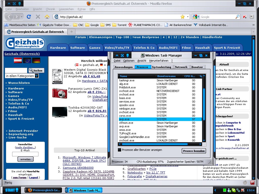Viewport: 259px width, 194px height.
Task: Switch to the Anwendungen tab
Action: tap(124, 67)
